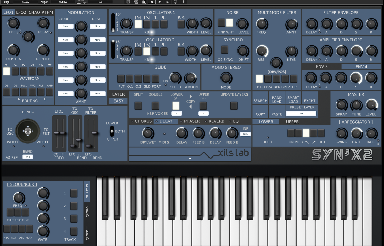
Task: Open the preset browser magnifier icon
Action: [144, 2]
